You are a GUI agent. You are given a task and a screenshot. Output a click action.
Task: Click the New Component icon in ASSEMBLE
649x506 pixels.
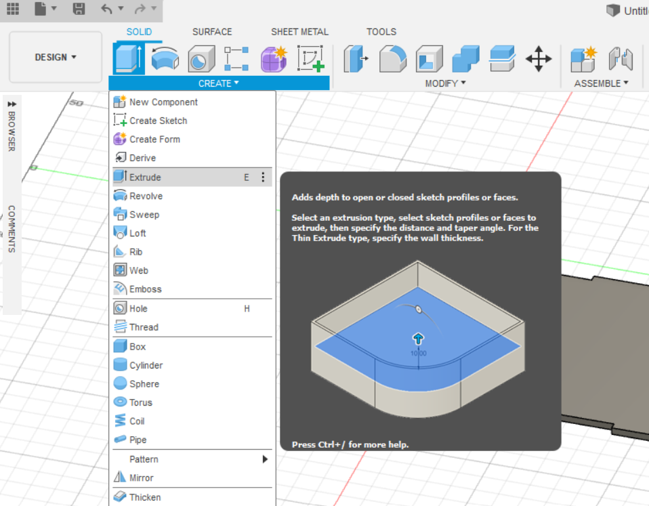[x=583, y=58]
